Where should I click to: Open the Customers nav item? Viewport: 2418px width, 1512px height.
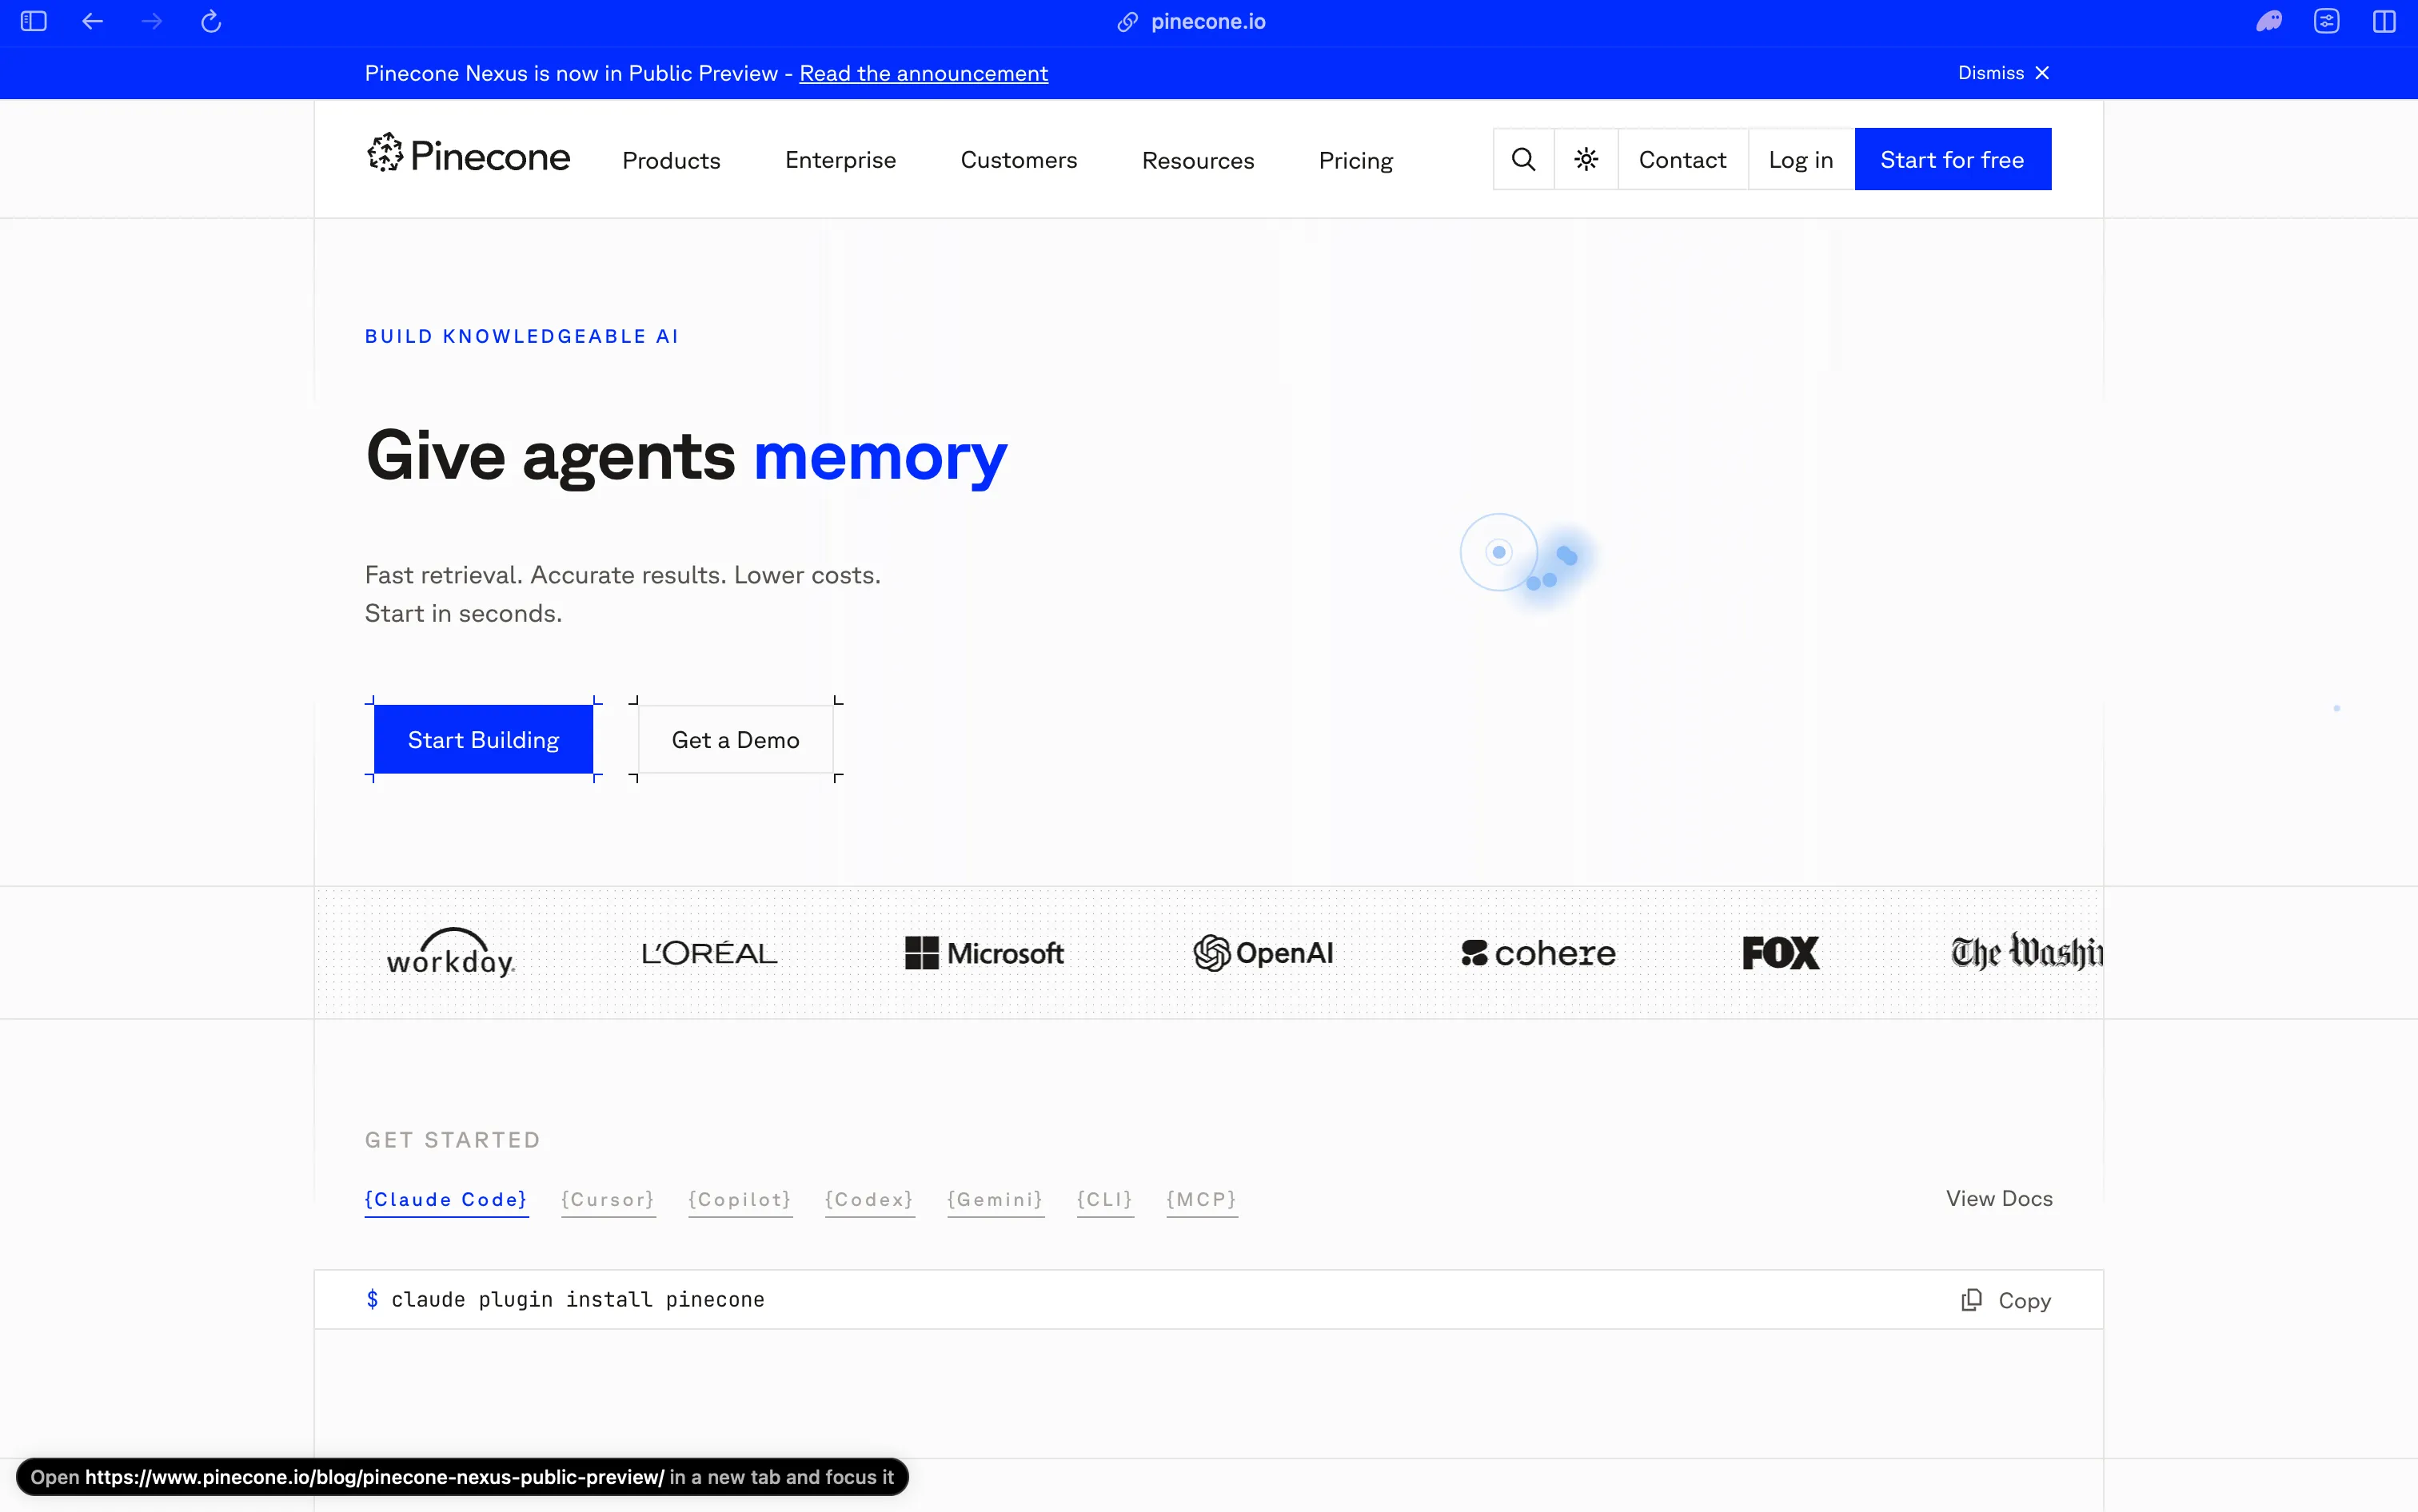pyautogui.click(x=1019, y=160)
